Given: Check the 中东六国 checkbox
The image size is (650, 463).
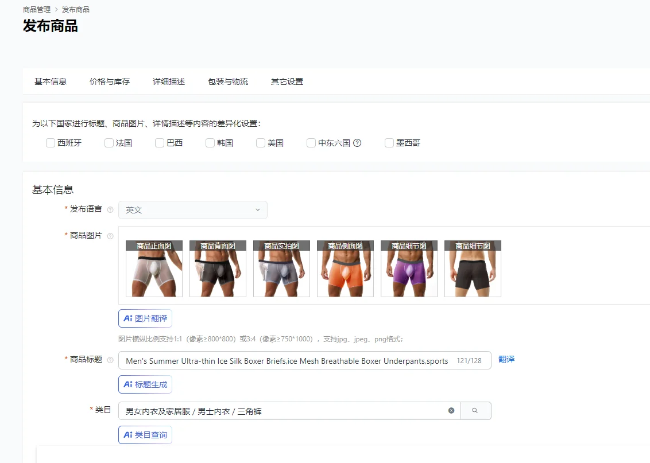Looking at the screenshot, I should (x=311, y=143).
